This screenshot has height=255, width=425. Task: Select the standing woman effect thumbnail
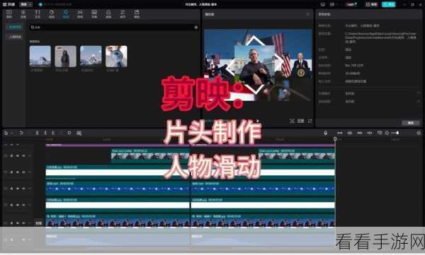coord(65,57)
